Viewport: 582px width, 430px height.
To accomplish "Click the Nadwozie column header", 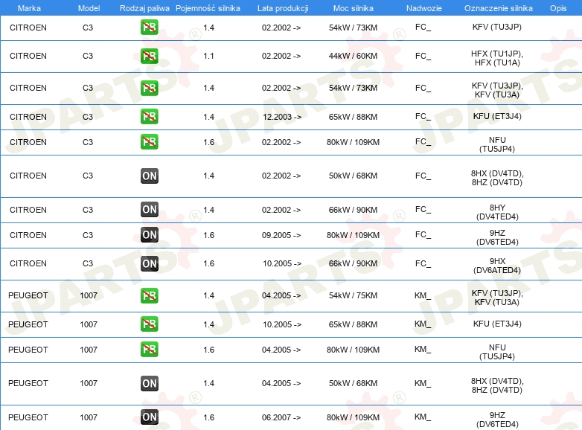I will click(x=424, y=8).
